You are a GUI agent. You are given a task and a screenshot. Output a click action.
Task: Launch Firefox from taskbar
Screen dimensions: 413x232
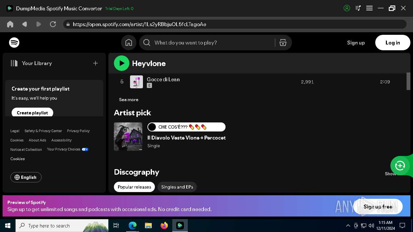tap(164, 226)
